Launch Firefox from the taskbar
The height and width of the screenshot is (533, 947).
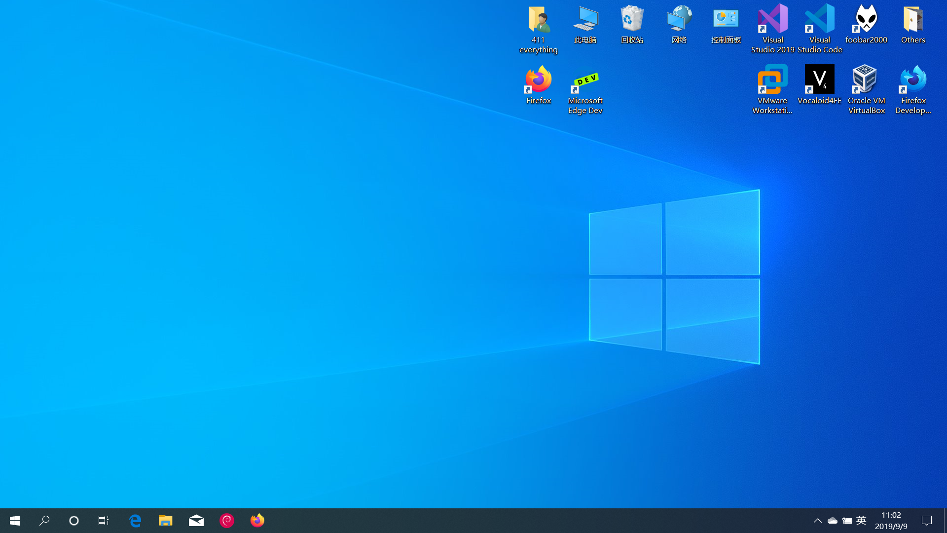pyautogui.click(x=257, y=521)
